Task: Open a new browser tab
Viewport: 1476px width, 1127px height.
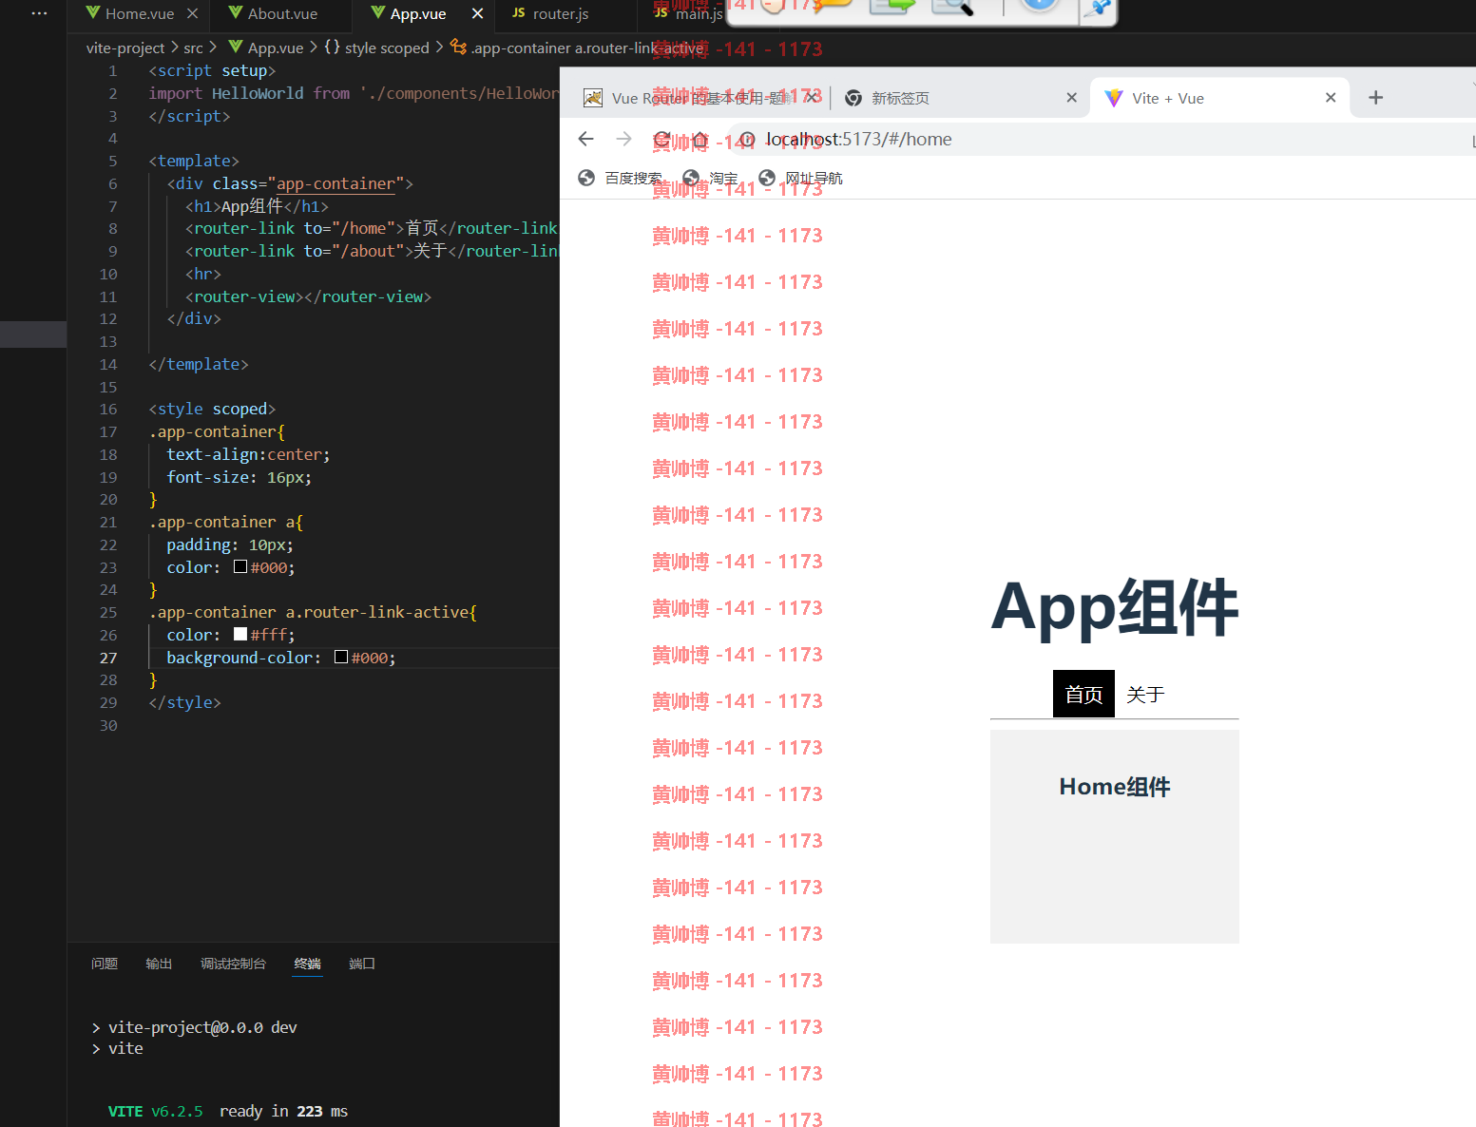Action: 1375,97
